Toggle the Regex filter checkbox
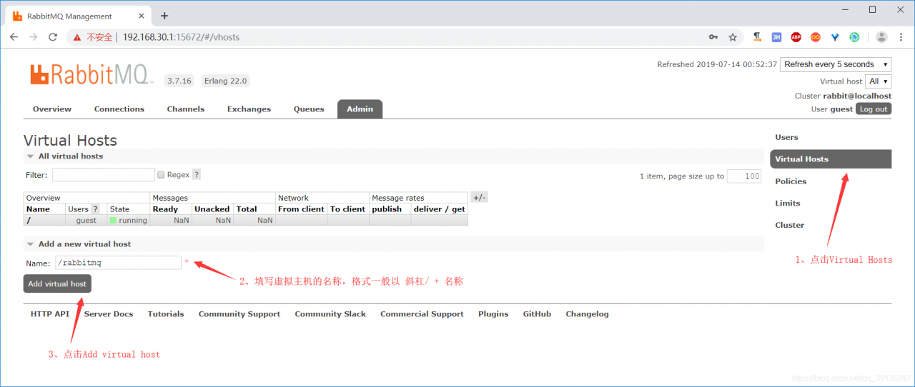Image resolution: width=915 pixels, height=387 pixels. 161,175
